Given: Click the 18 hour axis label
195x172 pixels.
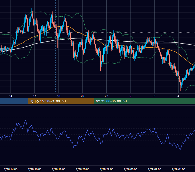Looking at the screenshot, I should [58, 96].
